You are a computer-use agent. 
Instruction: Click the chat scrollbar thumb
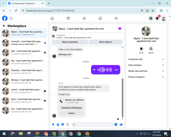pyautogui.click(x=122, y=98)
